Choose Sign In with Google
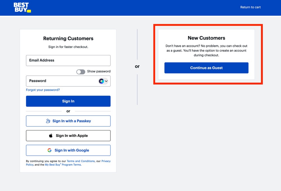The image size is (281, 191). point(68,150)
